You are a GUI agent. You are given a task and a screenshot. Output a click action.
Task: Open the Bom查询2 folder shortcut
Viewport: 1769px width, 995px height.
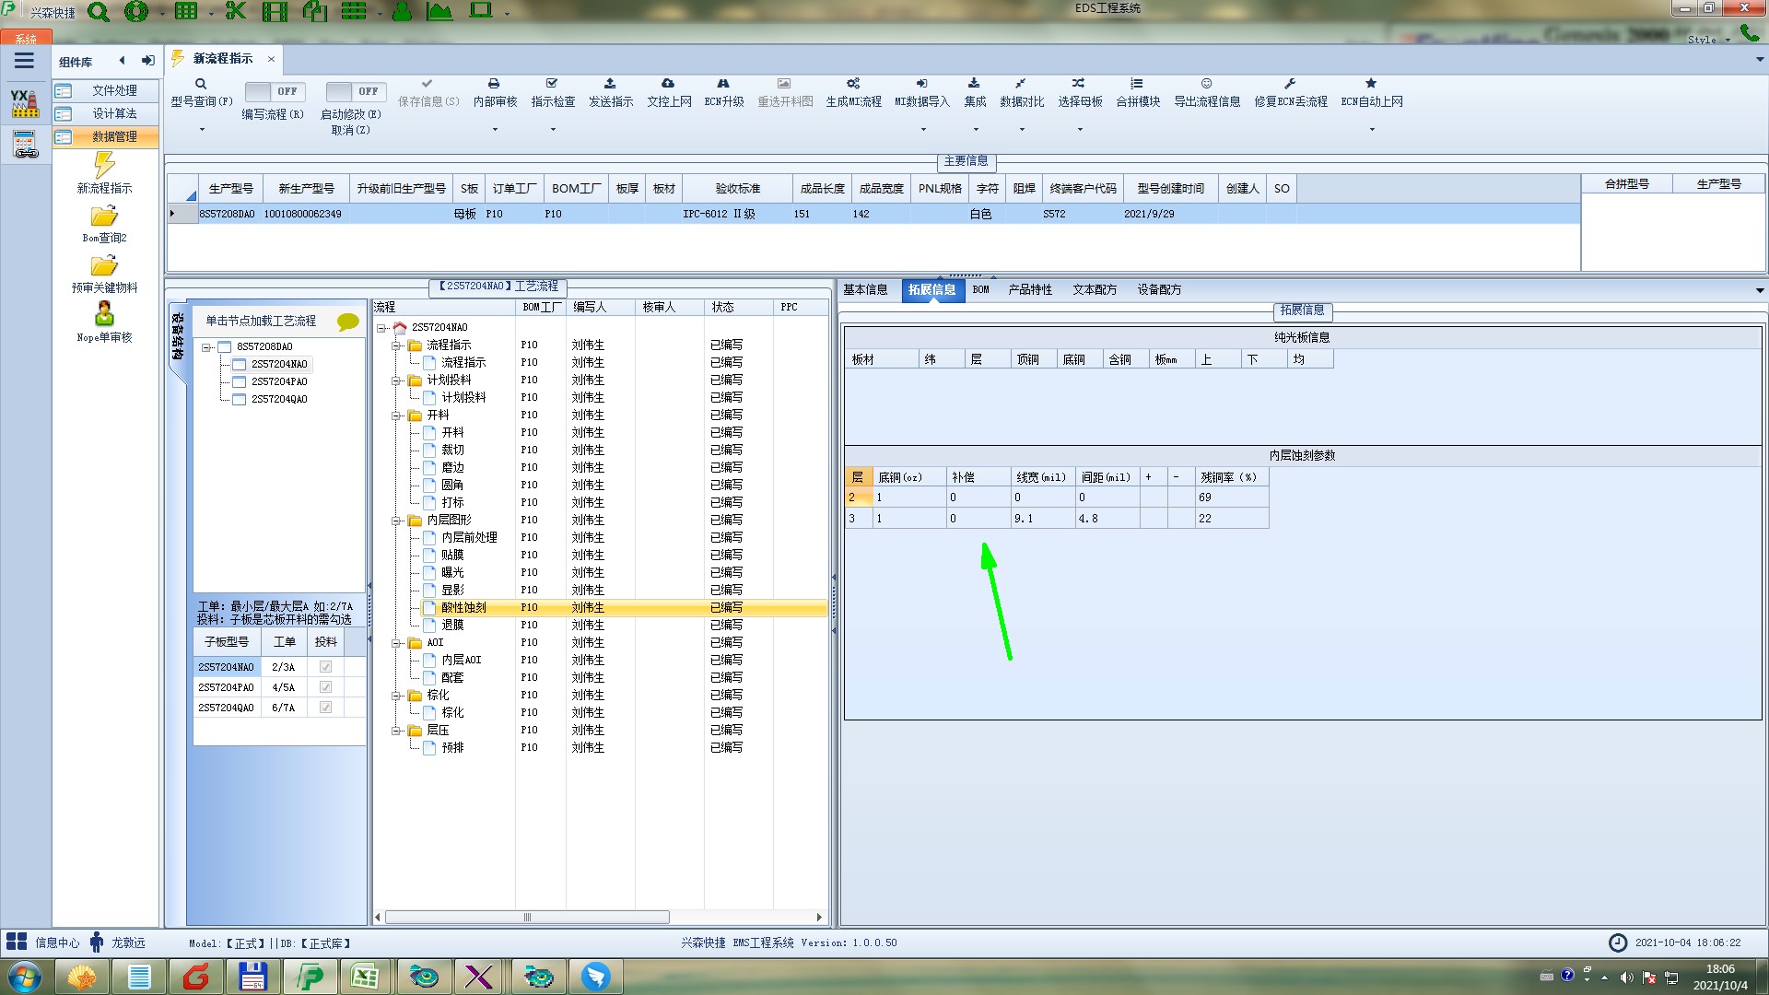click(104, 224)
